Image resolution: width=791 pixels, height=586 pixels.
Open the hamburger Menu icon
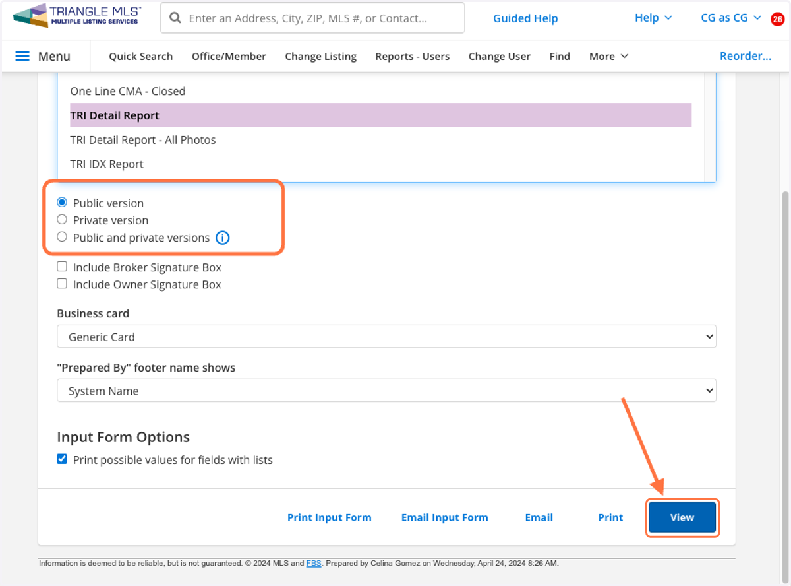22,56
